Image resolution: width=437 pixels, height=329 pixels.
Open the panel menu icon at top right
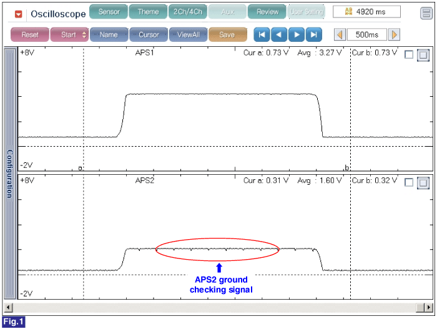(426, 13)
